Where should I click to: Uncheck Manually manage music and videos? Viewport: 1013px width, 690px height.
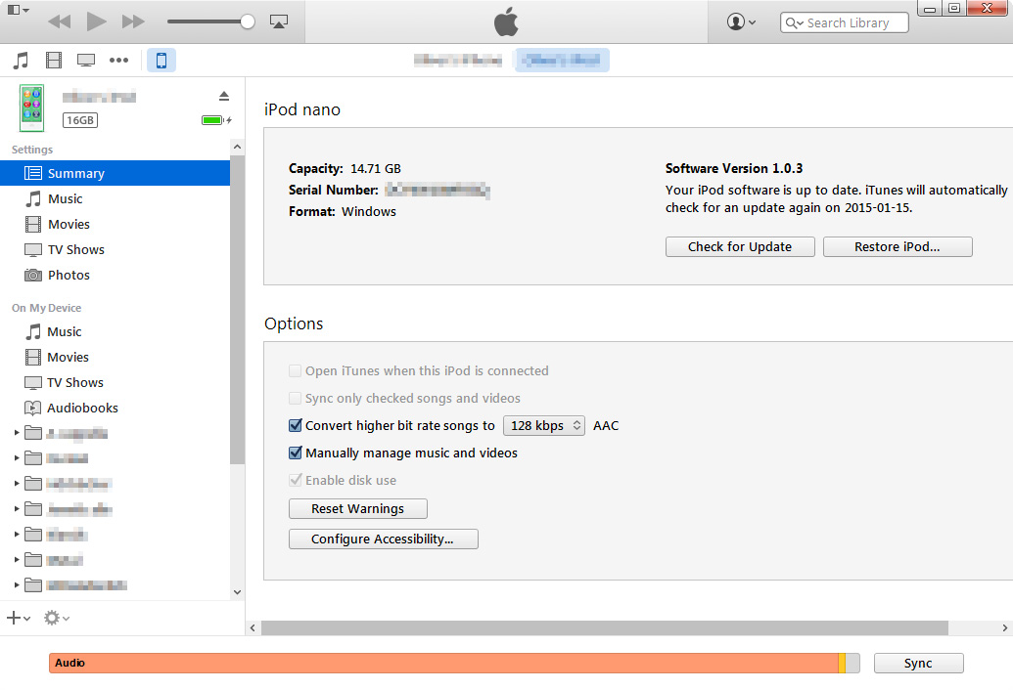296,453
